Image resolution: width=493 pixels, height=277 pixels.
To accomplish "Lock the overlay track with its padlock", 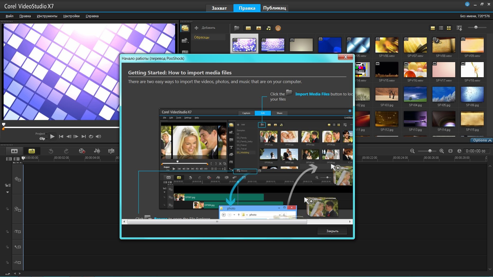I will [x=7, y=209].
